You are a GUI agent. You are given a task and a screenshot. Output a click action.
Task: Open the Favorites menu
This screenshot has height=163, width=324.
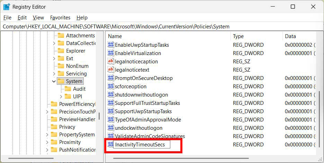(x=60, y=18)
